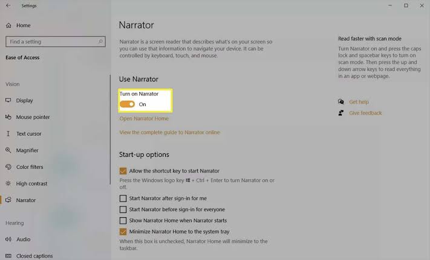Click the High contrast sun icon

click(8, 183)
